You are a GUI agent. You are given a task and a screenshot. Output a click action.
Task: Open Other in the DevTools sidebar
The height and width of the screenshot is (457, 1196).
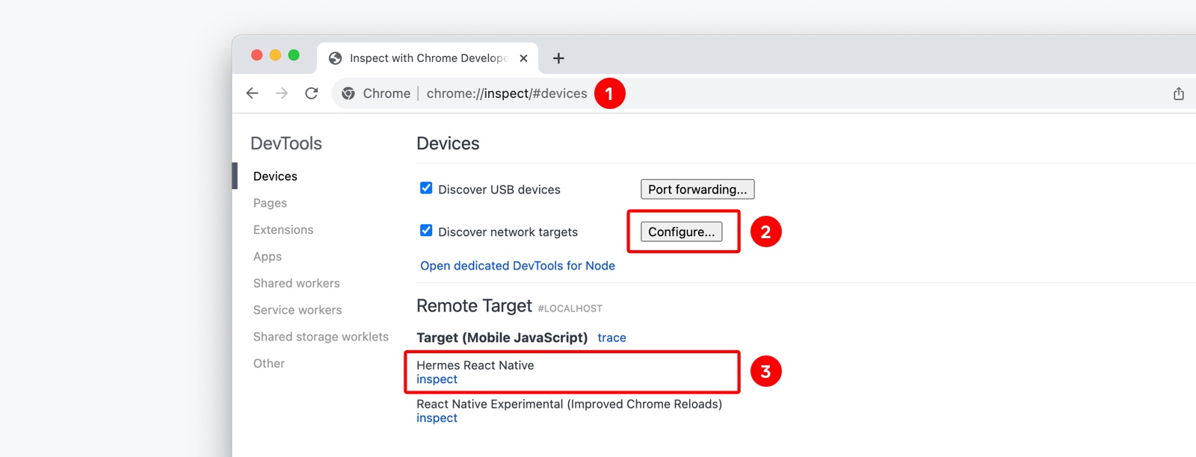[x=269, y=364]
